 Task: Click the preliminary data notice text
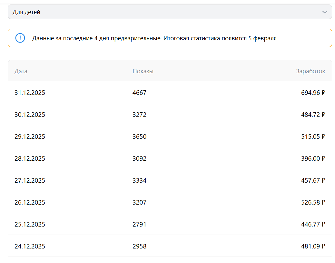point(155,38)
